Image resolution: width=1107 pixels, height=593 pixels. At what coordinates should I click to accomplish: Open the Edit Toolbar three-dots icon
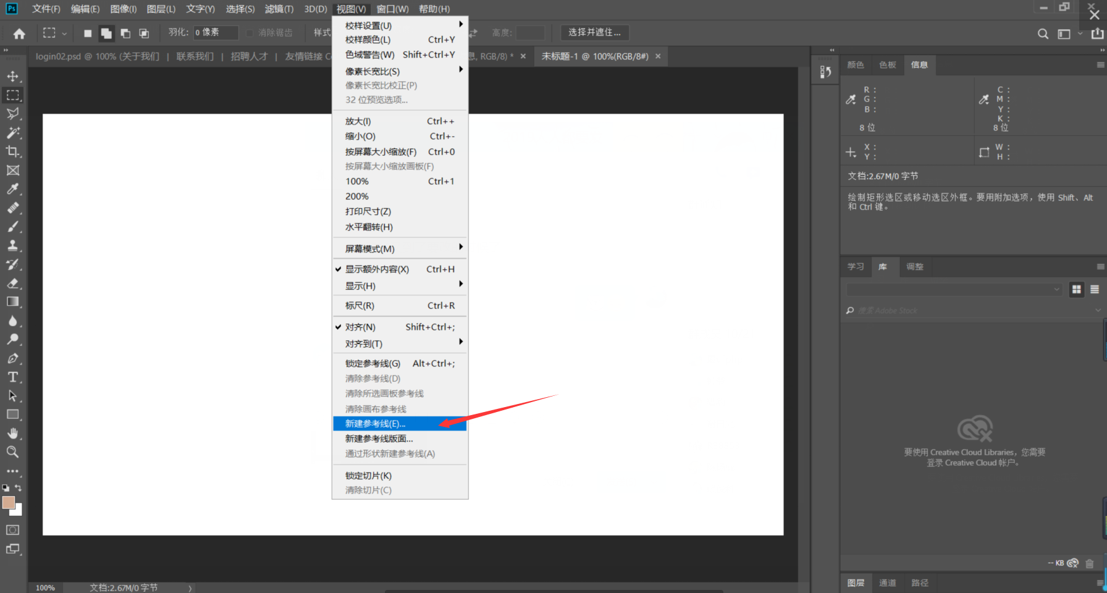coord(12,471)
